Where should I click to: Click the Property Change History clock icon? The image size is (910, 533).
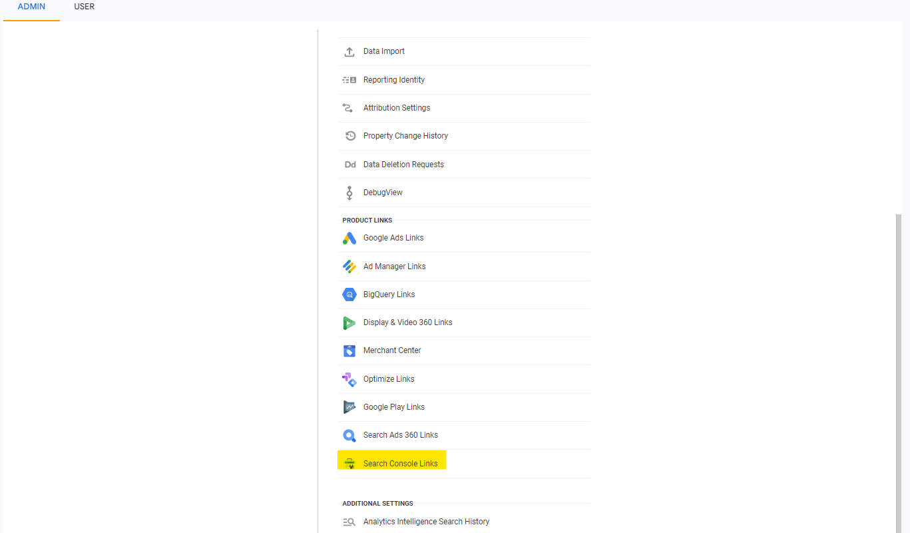350,136
